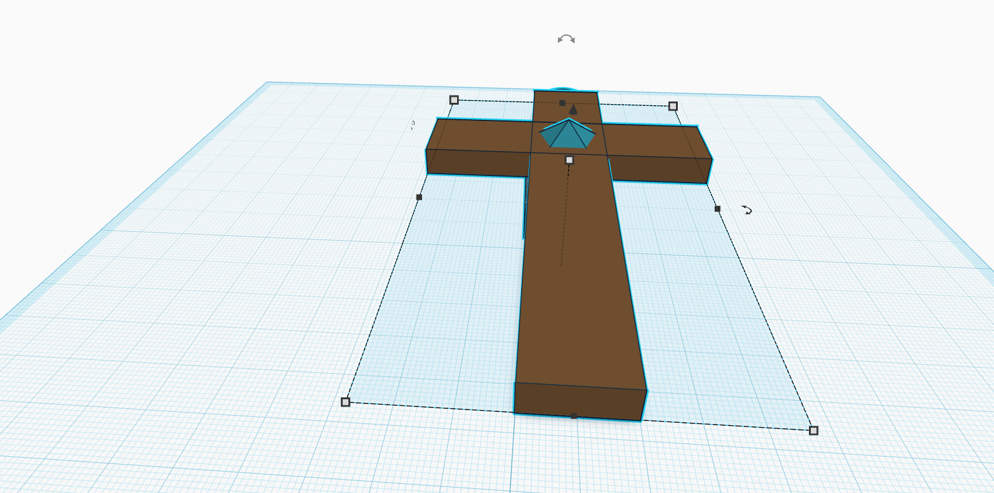This screenshot has width=994, height=493.
Task: Select the top-right white corner resize handle
Action: point(673,106)
